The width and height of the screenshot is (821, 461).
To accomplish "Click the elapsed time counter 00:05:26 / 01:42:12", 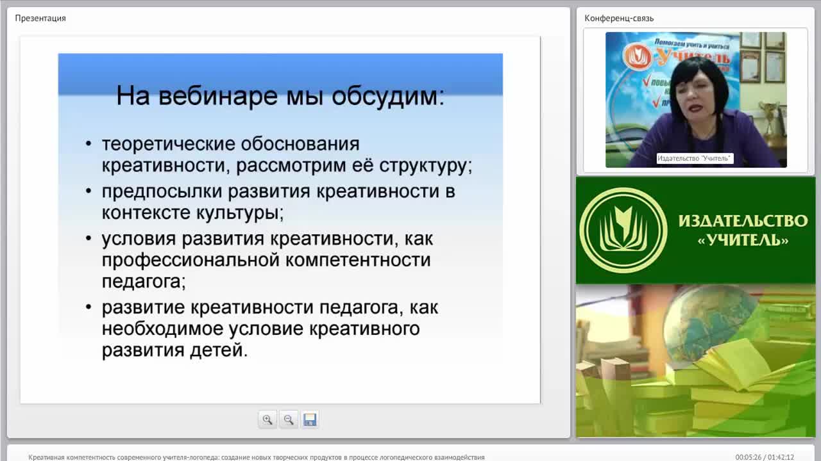I will click(765, 457).
